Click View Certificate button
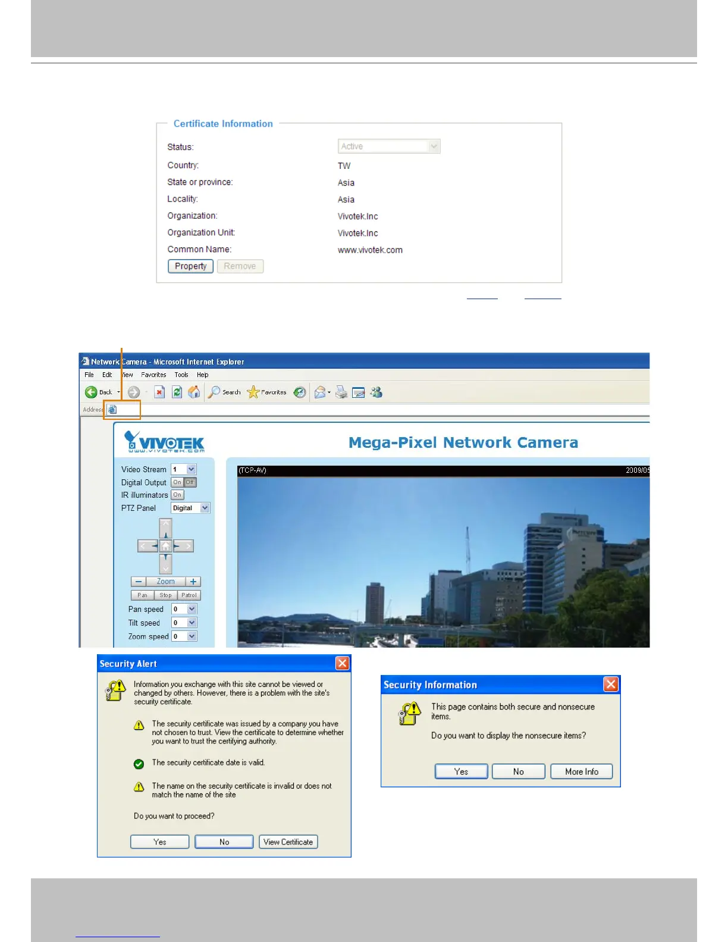Image resolution: width=728 pixels, height=942 pixels. click(x=288, y=842)
